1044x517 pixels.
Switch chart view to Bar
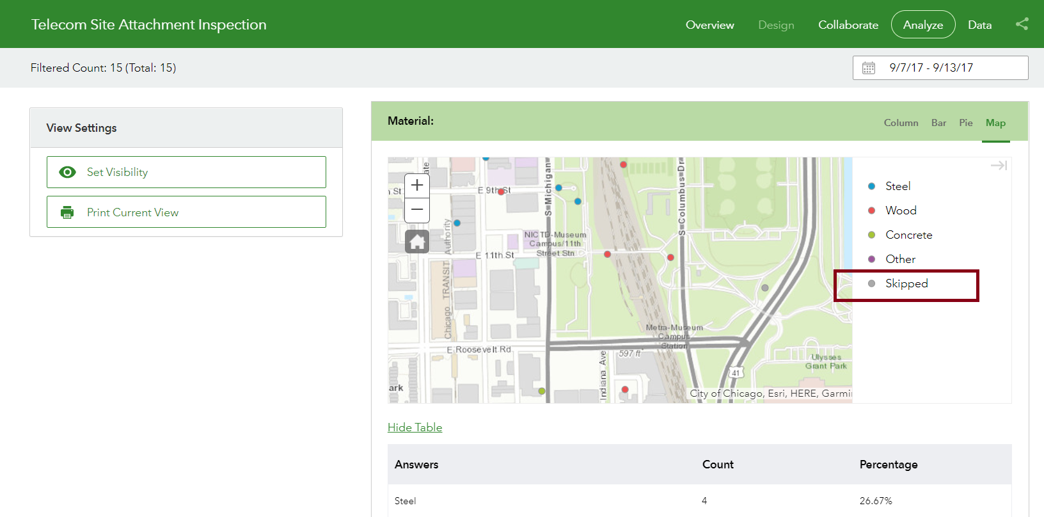pos(938,123)
